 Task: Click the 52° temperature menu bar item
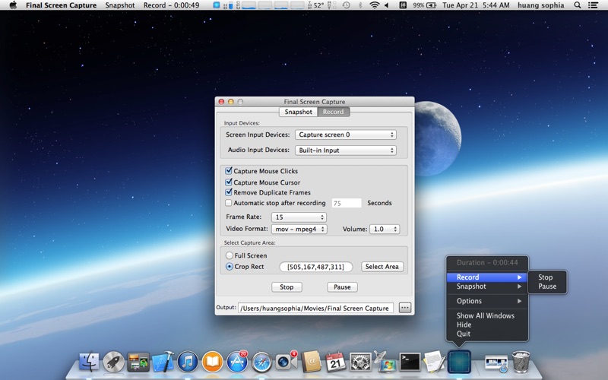(316, 5)
